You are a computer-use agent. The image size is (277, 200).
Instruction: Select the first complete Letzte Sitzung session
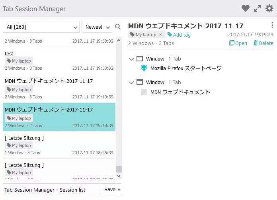(59, 145)
